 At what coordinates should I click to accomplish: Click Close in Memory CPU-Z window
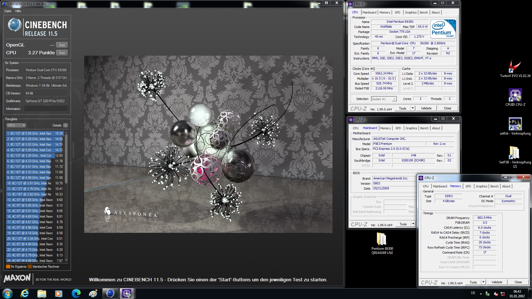coord(518,282)
